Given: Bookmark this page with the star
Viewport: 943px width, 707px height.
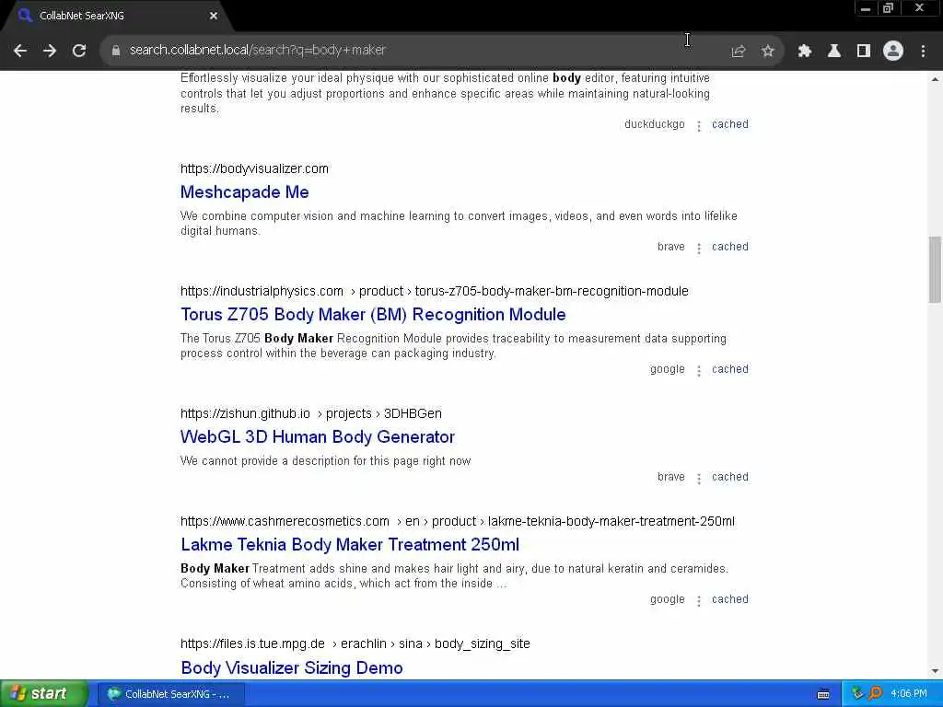Looking at the screenshot, I should 768,52.
